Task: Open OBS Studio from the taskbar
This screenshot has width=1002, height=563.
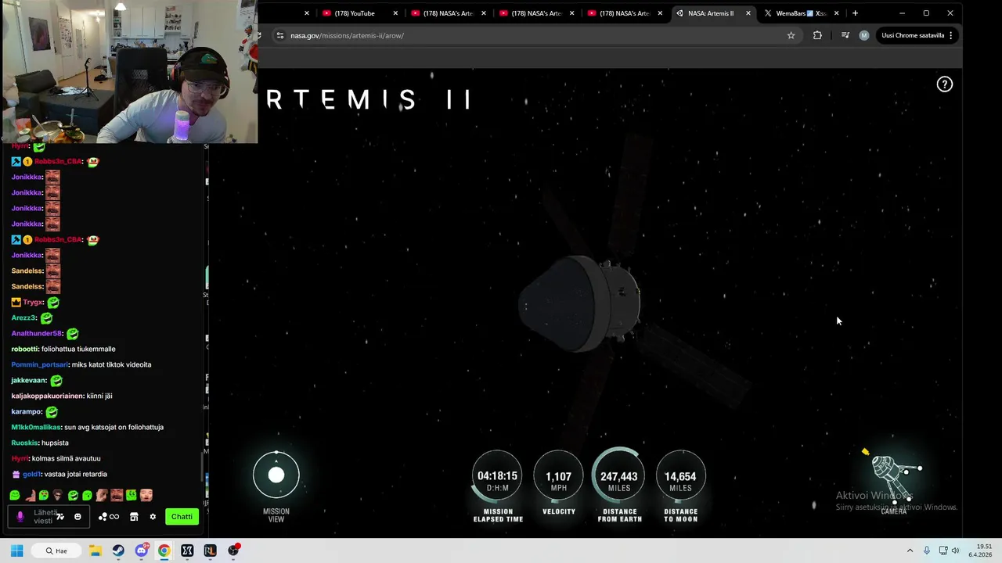Action: (232, 550)
